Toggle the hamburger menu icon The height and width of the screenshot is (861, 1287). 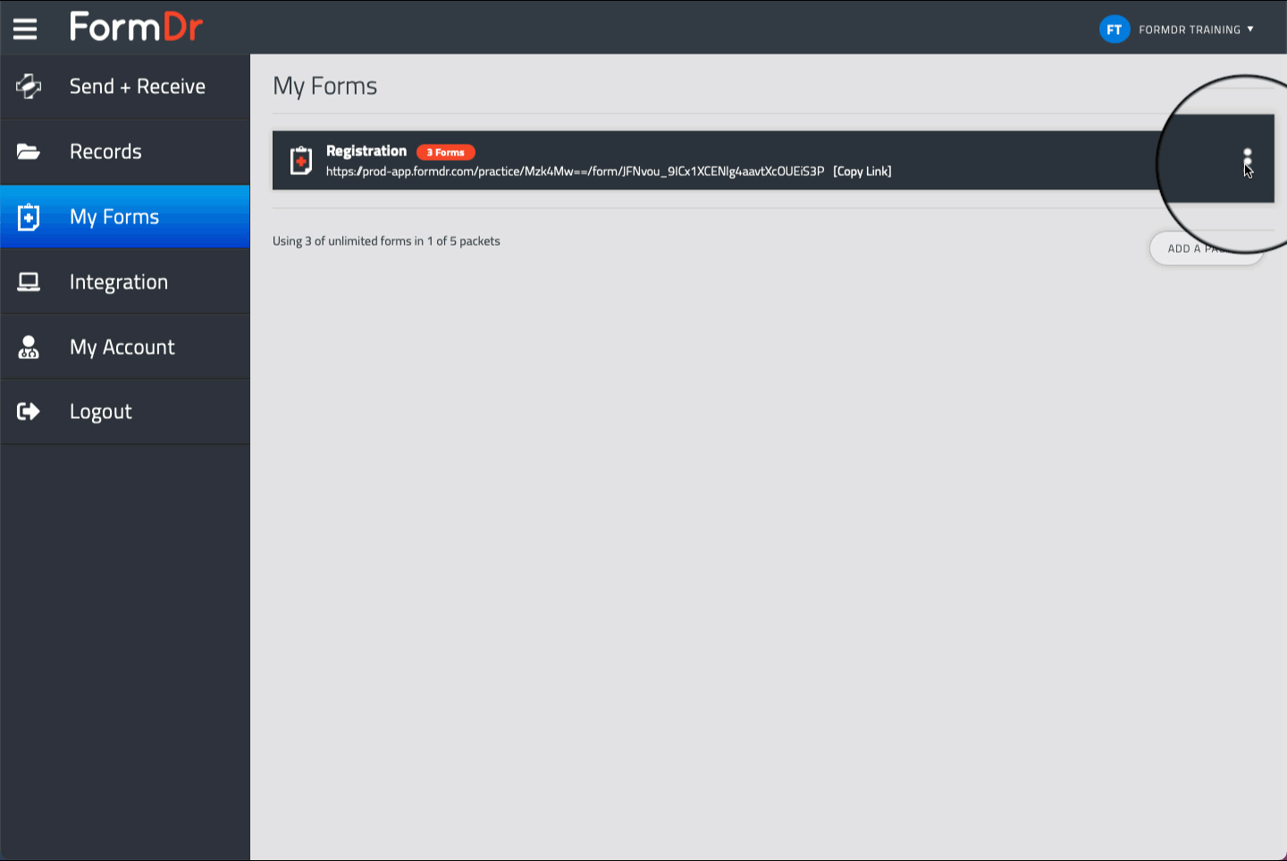(25, 29)
